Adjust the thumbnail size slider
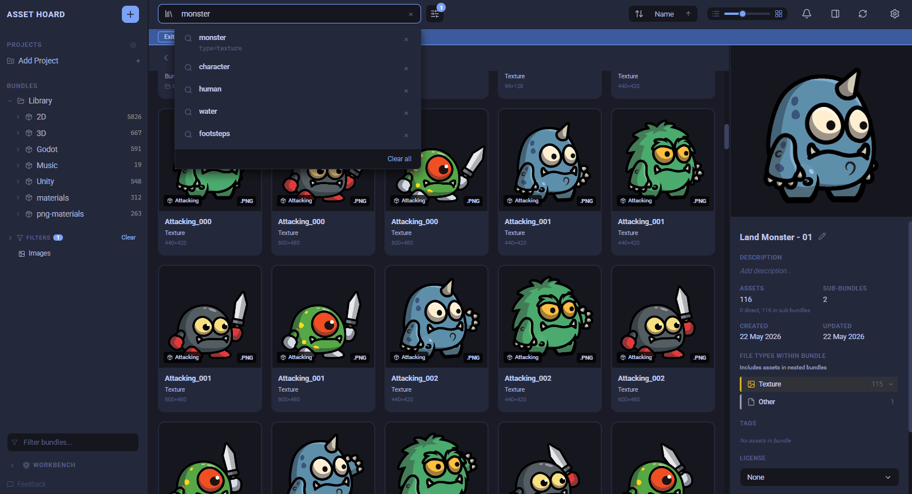This screenshot has width=912, height=494. [x=747, y=14]
